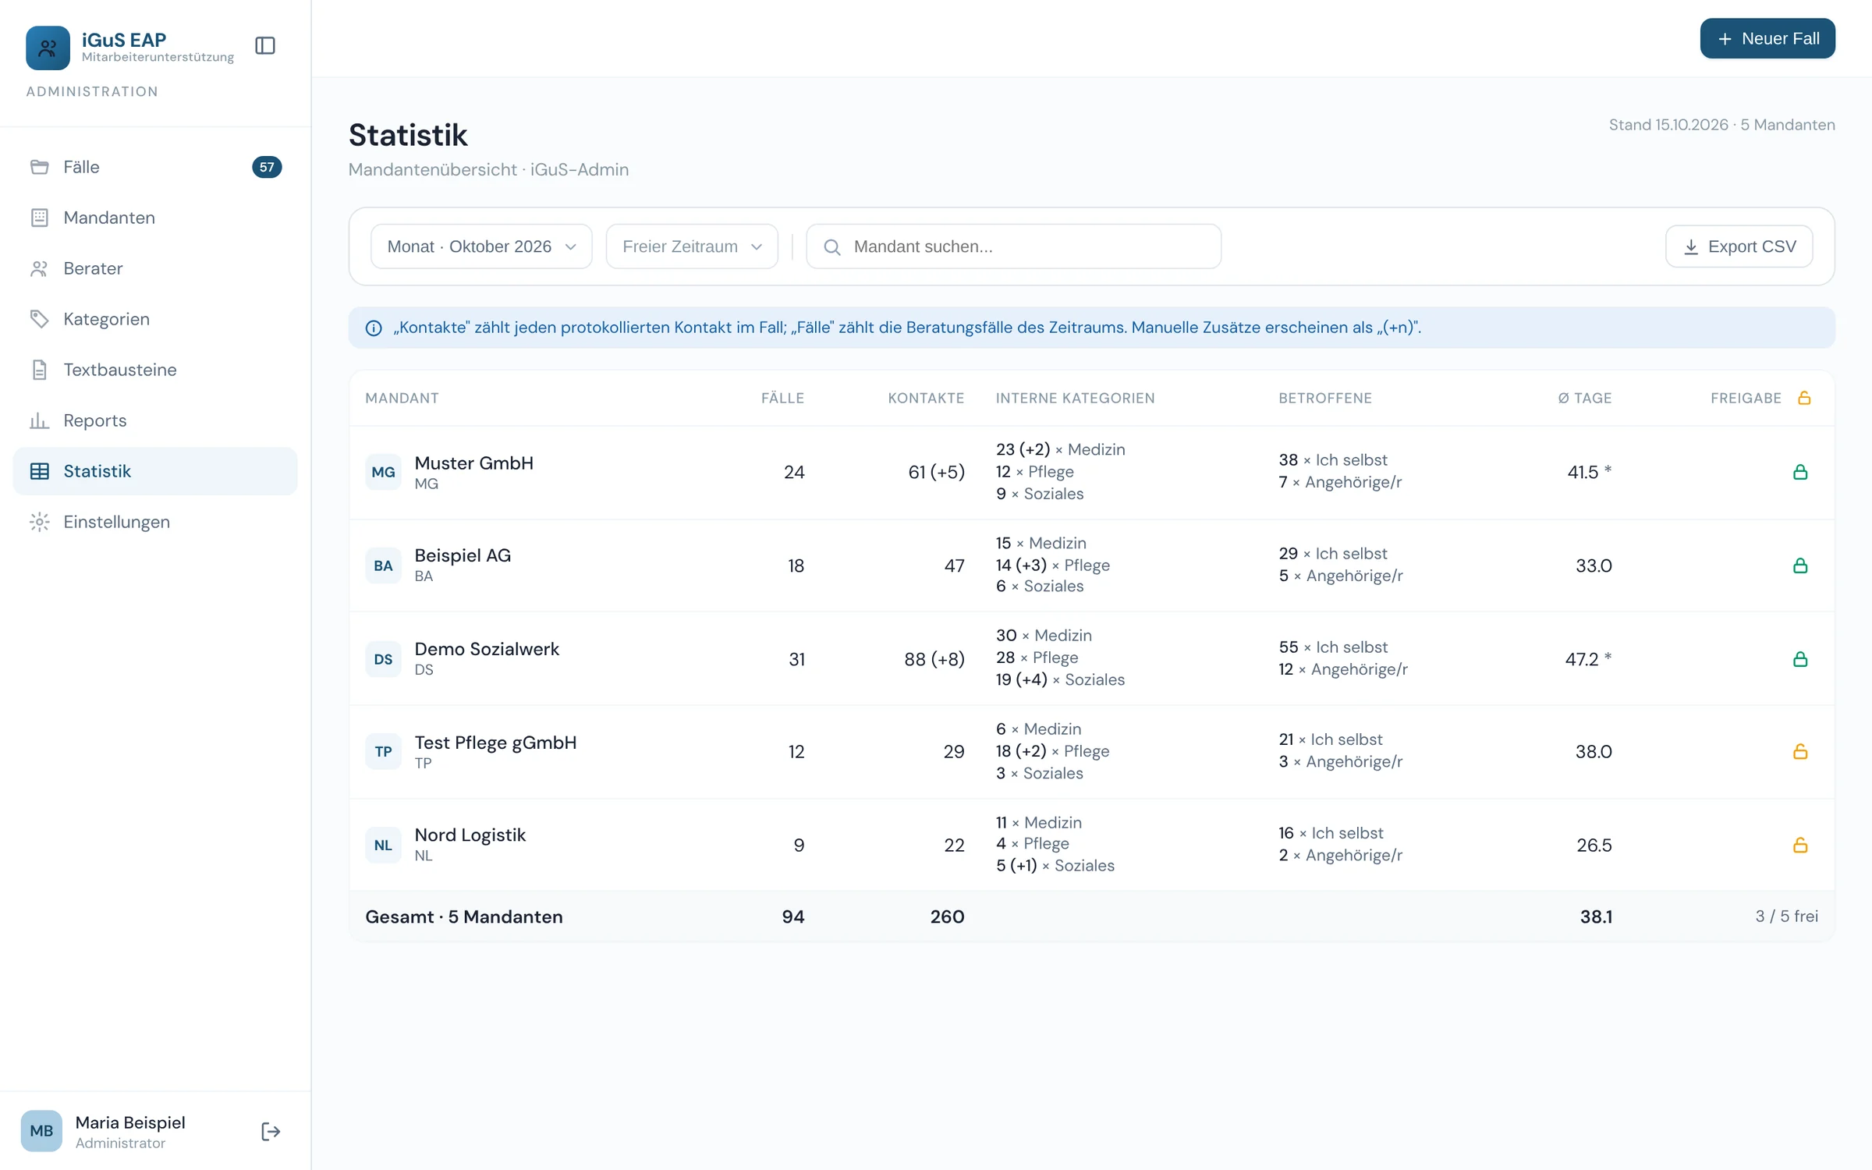The height and width of the screenshot is (1170, 1872).
Task: Click the iGuS EAP logo icon
Action: [x=48, y=48]
